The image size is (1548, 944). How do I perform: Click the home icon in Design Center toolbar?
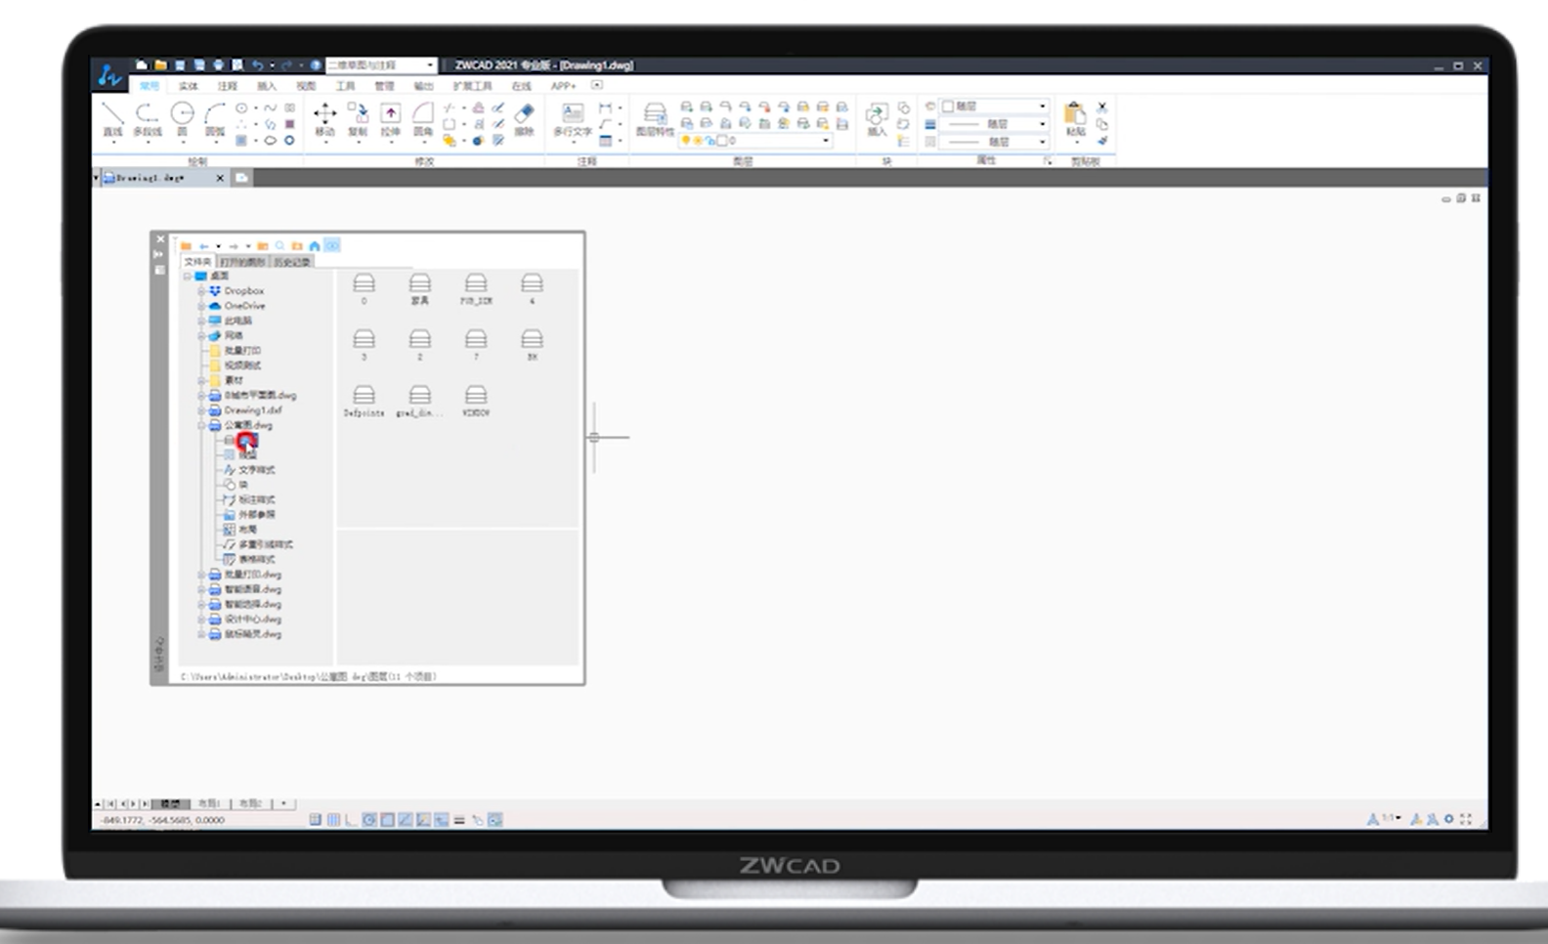tap(314, 246)
